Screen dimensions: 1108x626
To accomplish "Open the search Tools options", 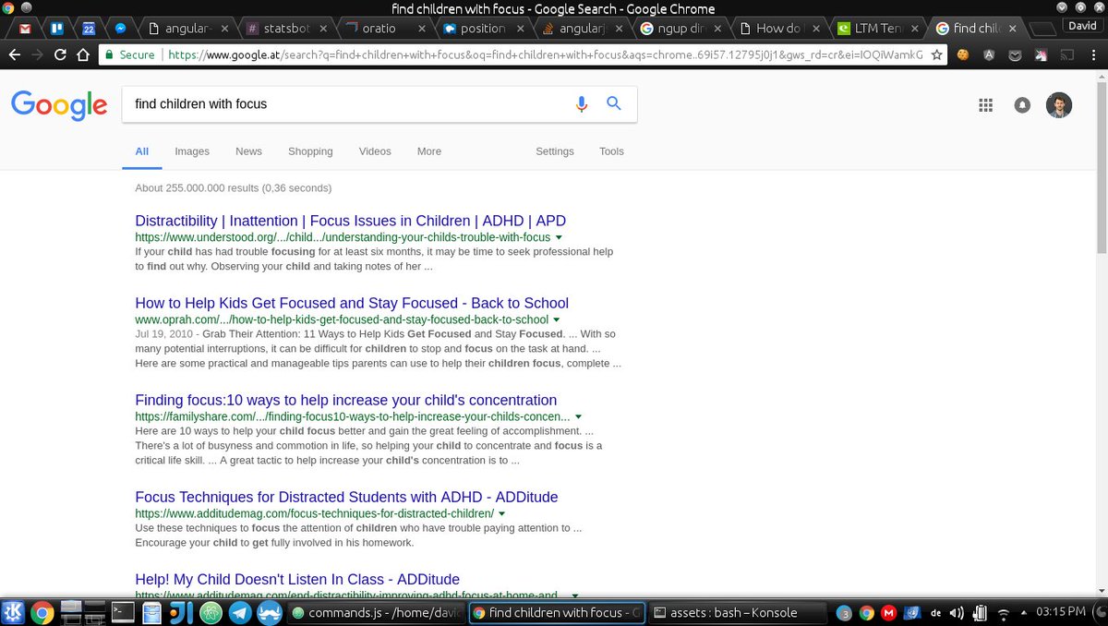I will click(611, 151).
